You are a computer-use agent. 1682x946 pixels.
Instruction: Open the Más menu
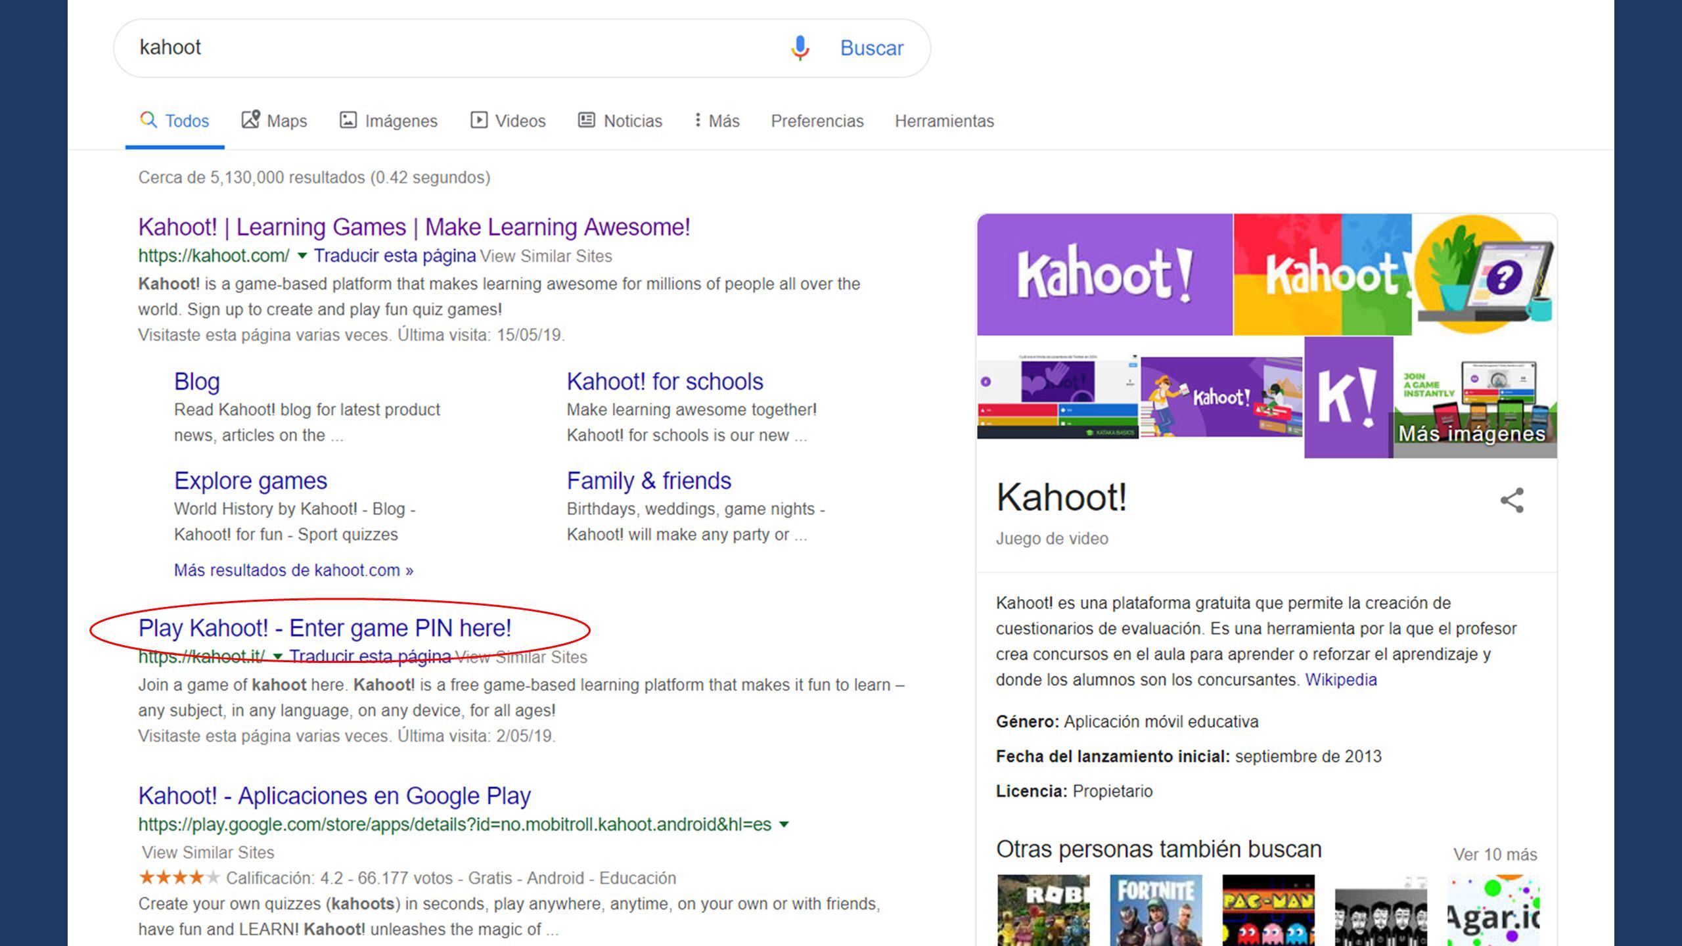[717, 121]
